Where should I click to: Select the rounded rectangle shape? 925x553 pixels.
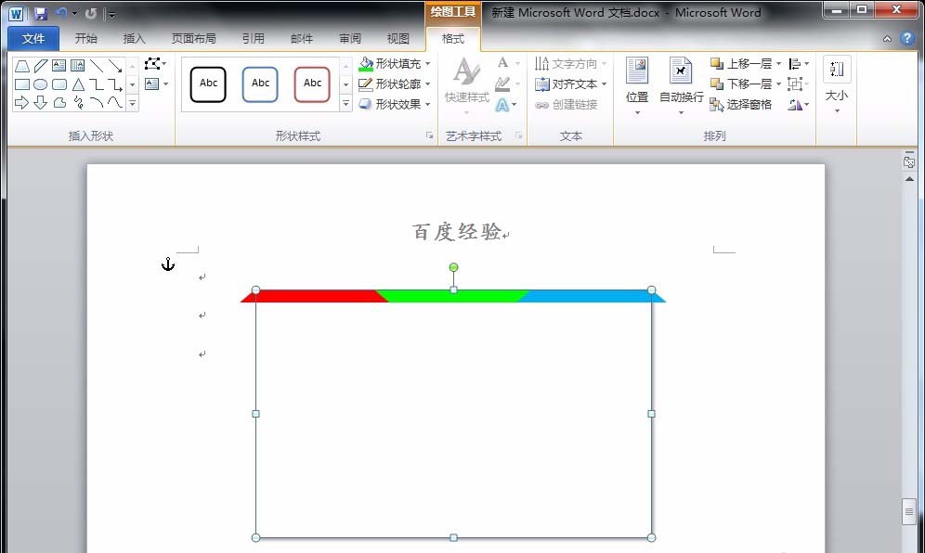[x=59, y=84]
